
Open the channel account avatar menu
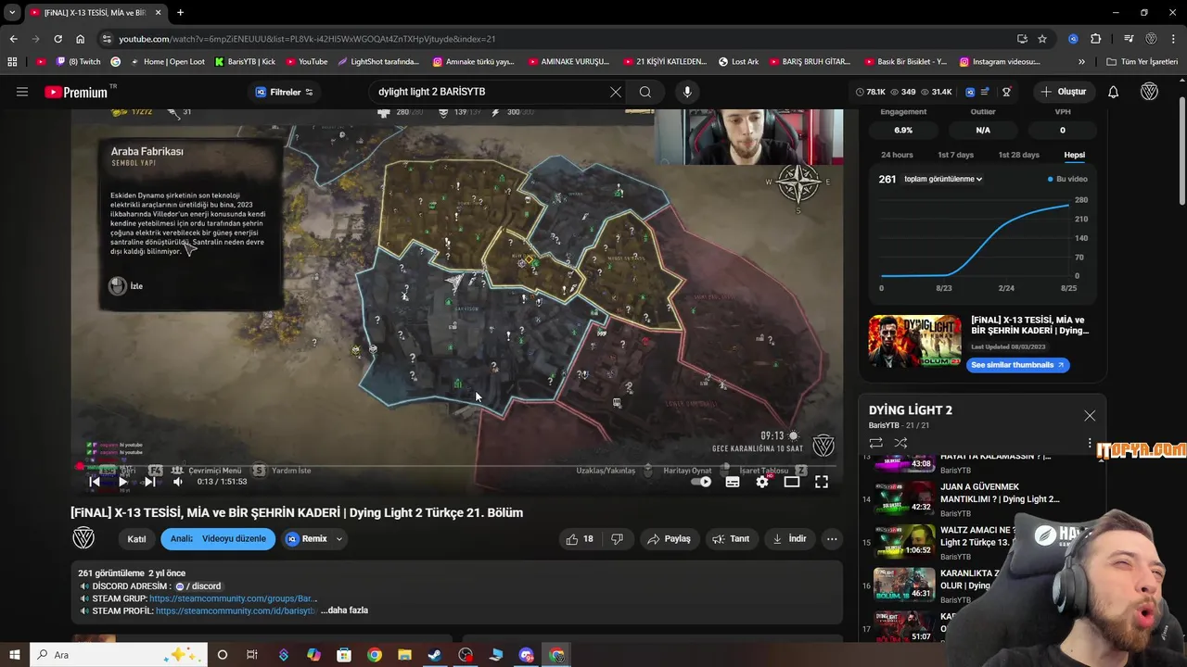coord(1150,92)
